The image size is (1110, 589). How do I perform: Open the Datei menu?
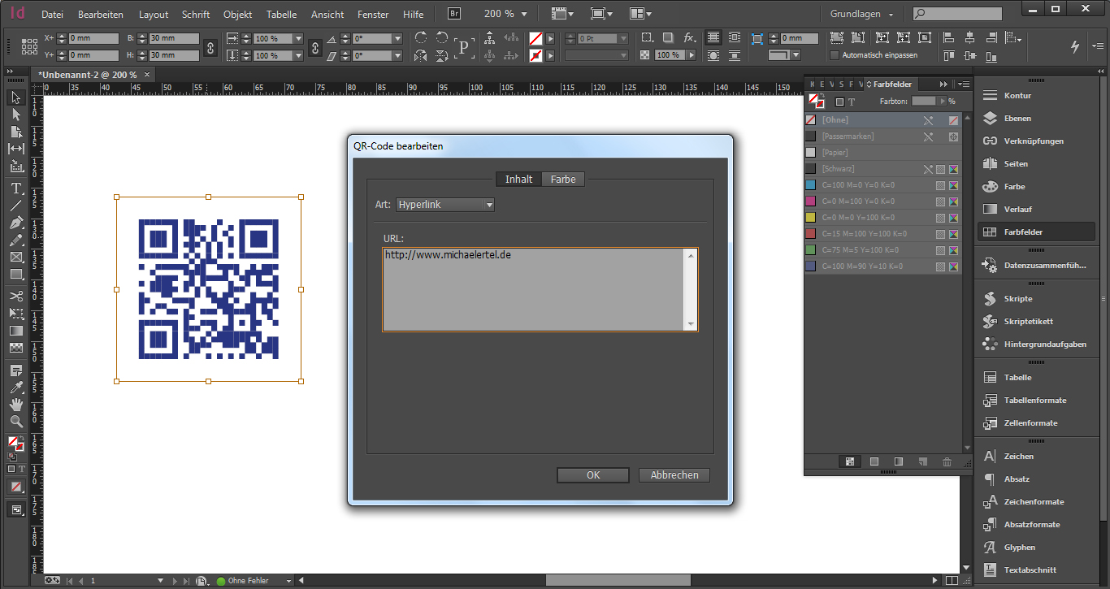tap(52, 15)
